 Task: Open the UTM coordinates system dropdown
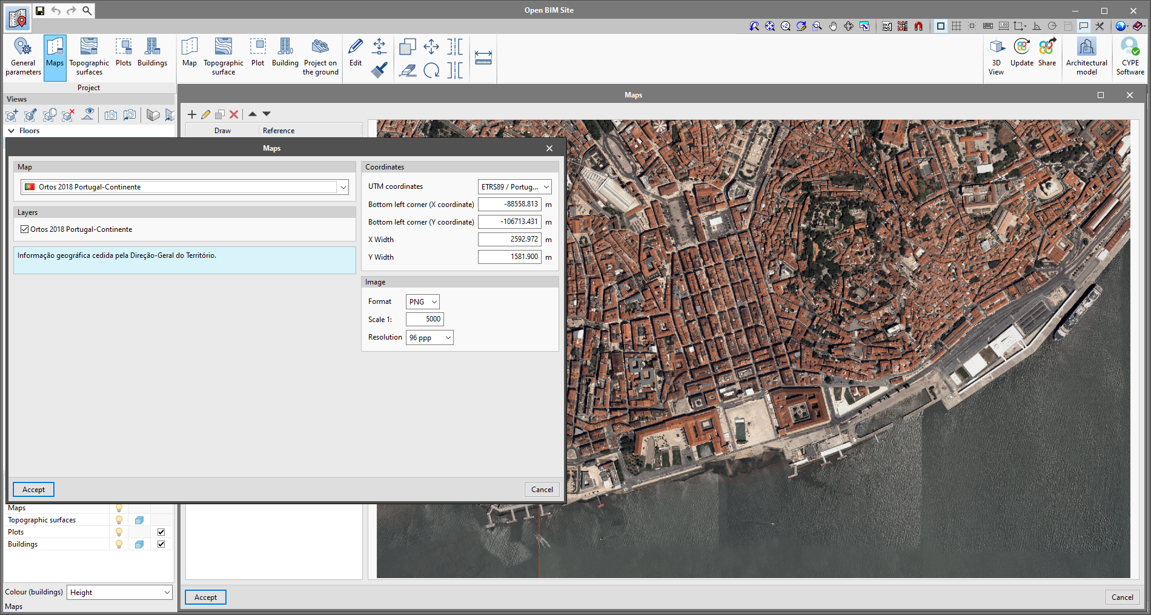(x=515, y=187)
